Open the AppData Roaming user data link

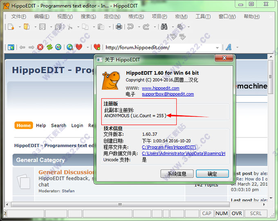point(184,153)
